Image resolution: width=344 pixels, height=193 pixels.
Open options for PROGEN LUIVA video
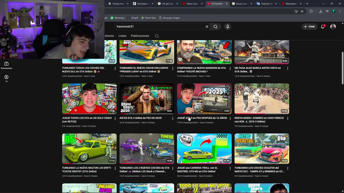[173, 69]
